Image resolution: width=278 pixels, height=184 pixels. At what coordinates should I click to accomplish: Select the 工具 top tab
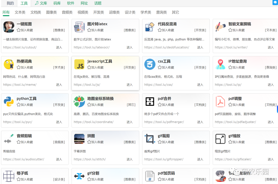coord(24,3)
